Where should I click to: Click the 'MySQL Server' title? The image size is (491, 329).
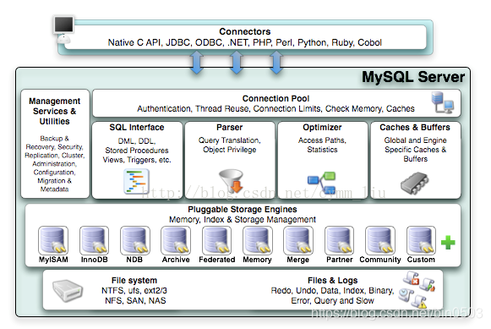413,77
